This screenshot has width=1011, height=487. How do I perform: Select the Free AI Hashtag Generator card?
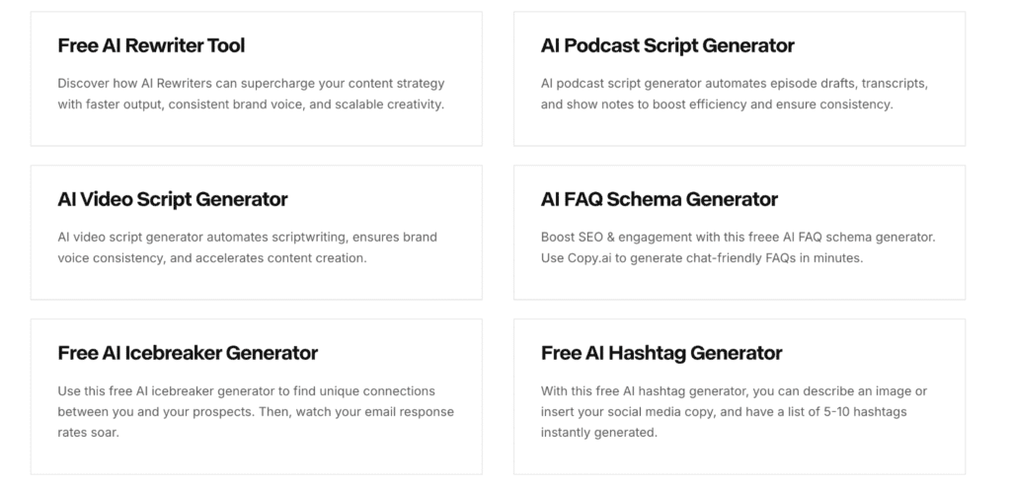point(739,397)
